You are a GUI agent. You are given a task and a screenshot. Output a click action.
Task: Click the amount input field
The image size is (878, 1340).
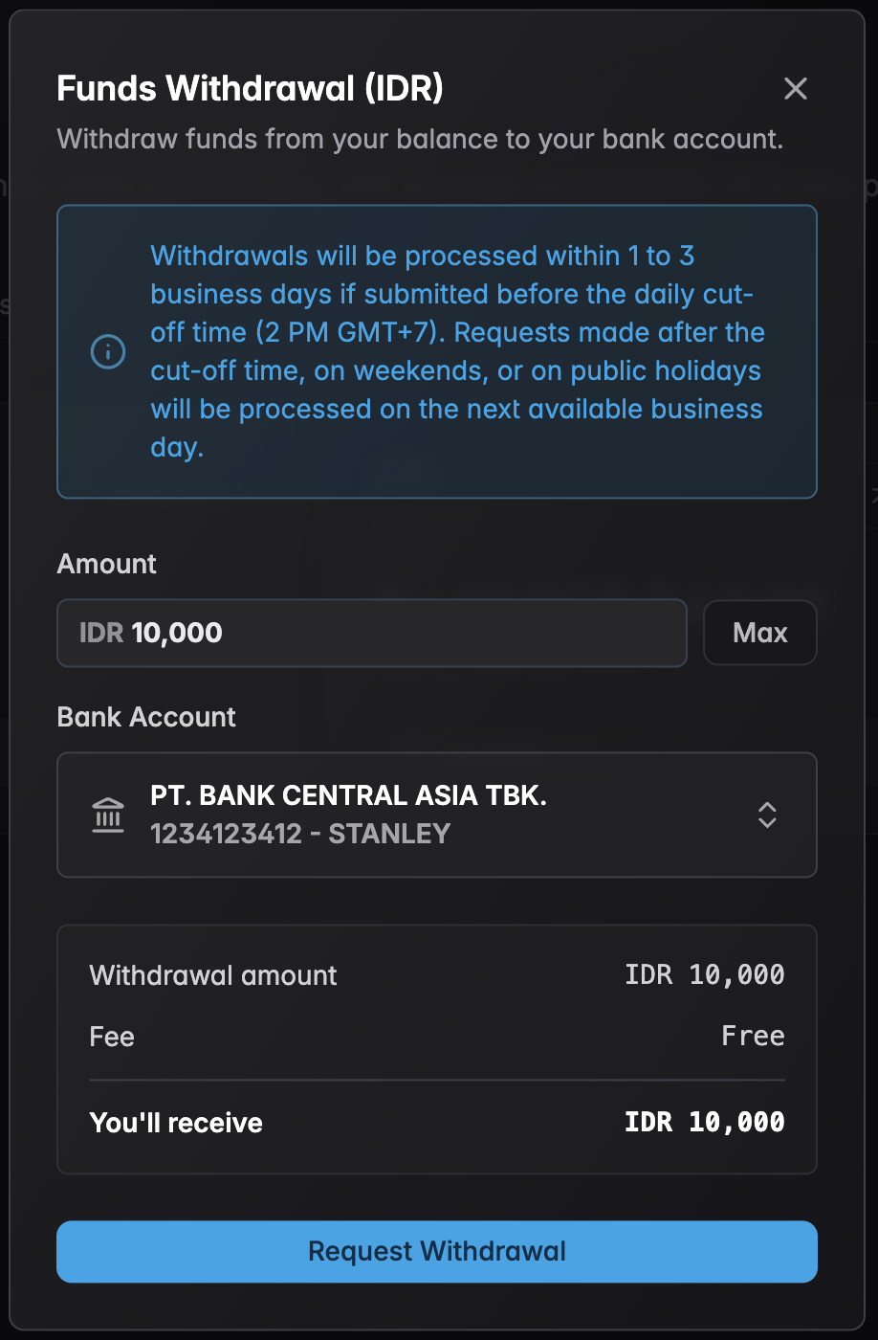[372, 633]
